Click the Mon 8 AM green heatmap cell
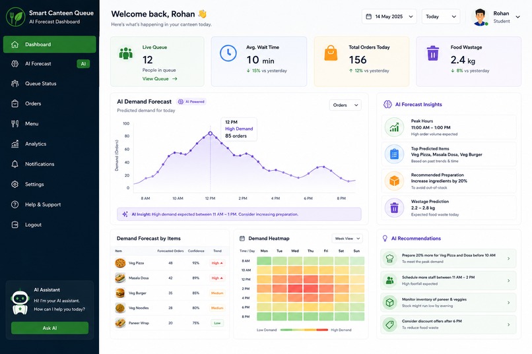The width and height of the screenshot is (532, 354). coord(264,261)
